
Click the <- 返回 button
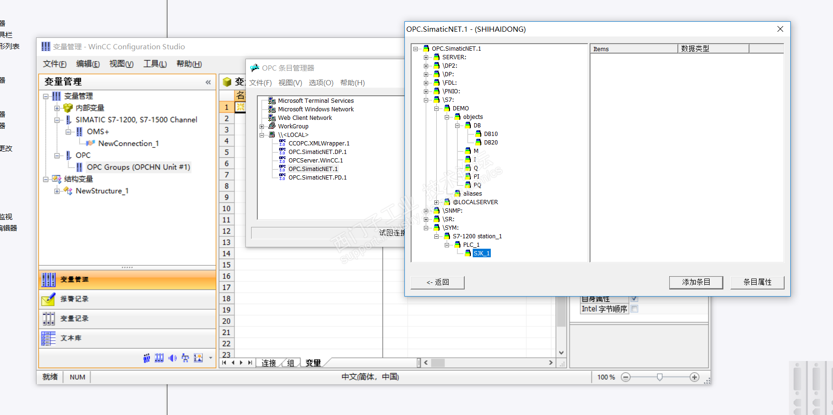click(437, 282)
